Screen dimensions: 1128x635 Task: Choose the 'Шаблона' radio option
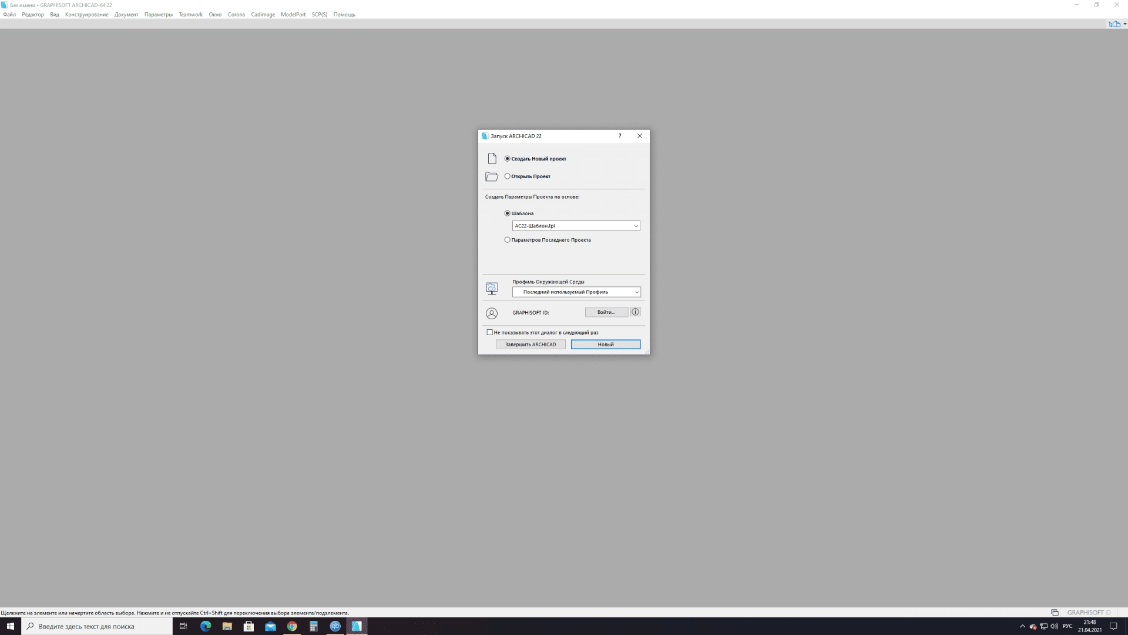(x=508, y=213)
